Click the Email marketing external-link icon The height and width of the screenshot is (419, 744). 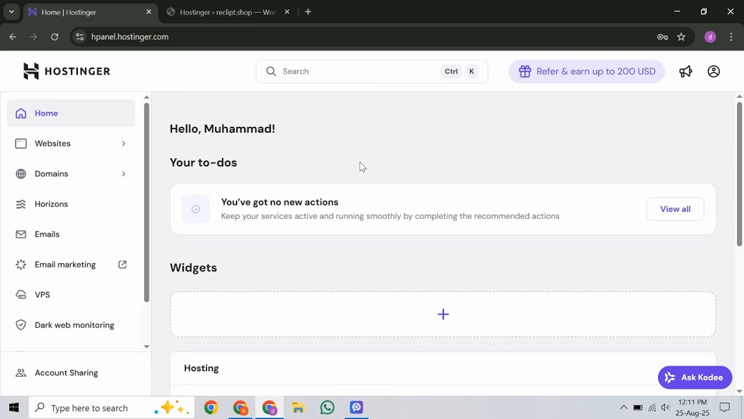[x=123, y=264]
